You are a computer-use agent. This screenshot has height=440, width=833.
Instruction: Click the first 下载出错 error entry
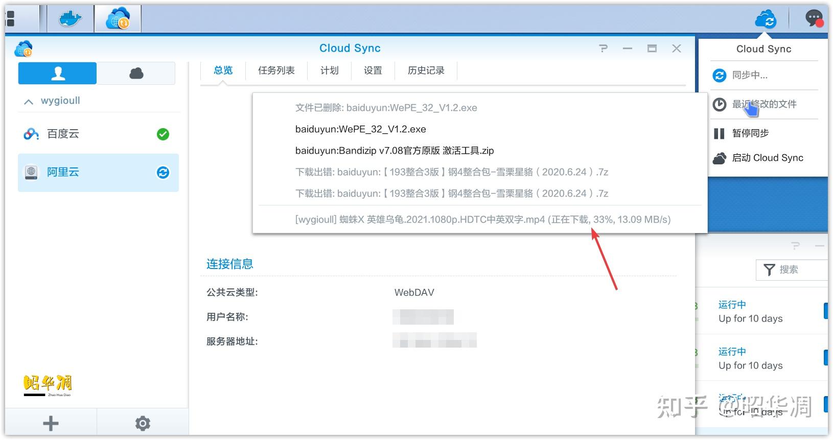point(452,172)
